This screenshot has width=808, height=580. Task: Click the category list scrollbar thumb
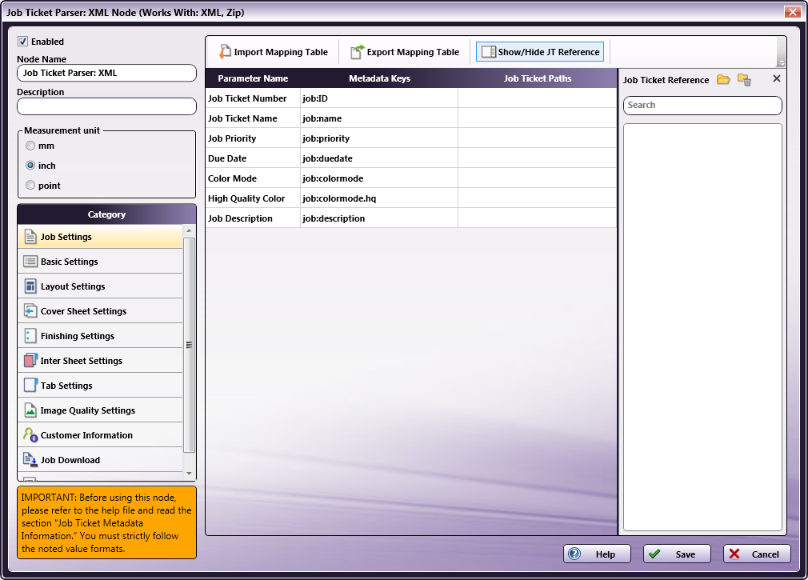[189, 345]
